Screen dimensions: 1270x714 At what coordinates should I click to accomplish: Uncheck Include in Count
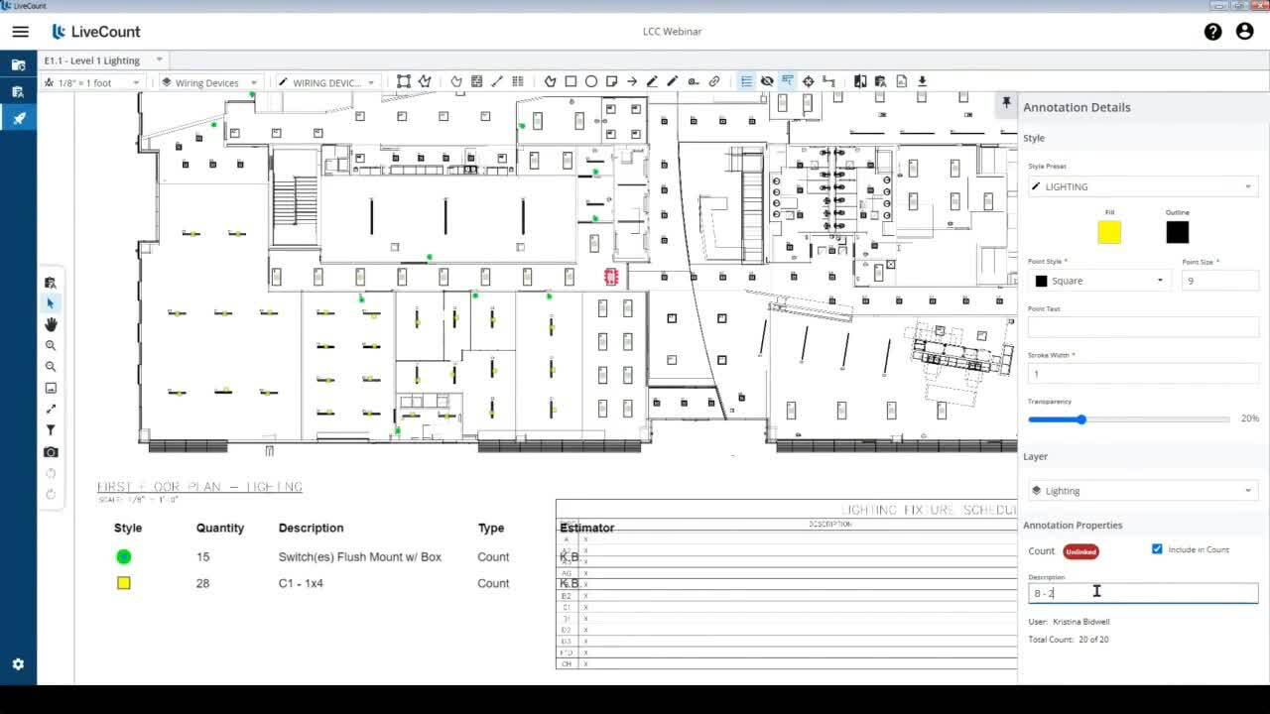(1156, 549)
